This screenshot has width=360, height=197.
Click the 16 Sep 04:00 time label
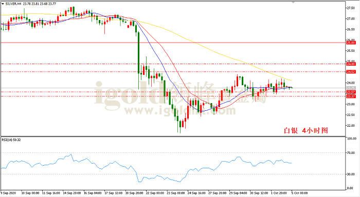(93, 193)
